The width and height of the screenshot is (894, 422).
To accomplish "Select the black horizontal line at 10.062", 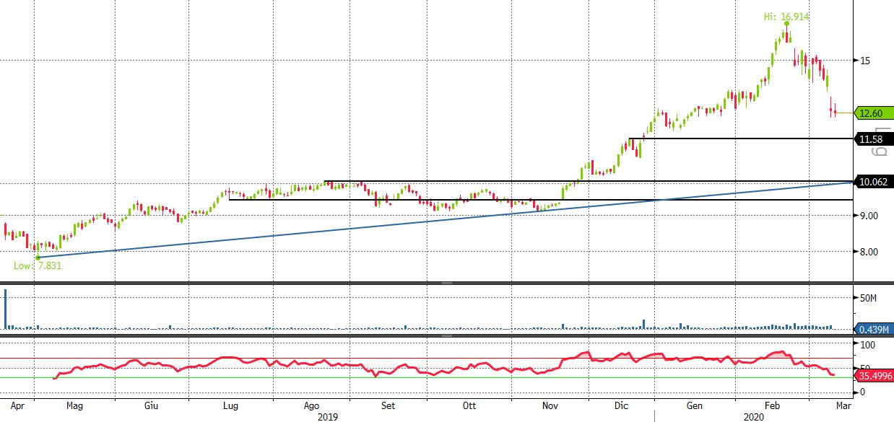I will tap(589, 181).
